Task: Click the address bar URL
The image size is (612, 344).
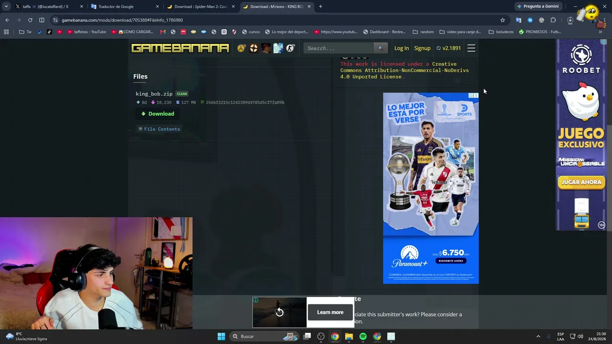Action: (122, 20)
